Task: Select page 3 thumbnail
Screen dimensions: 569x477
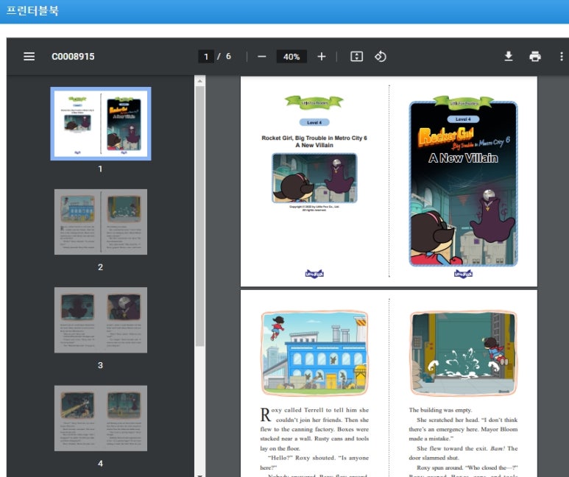Action: point(101,319)
